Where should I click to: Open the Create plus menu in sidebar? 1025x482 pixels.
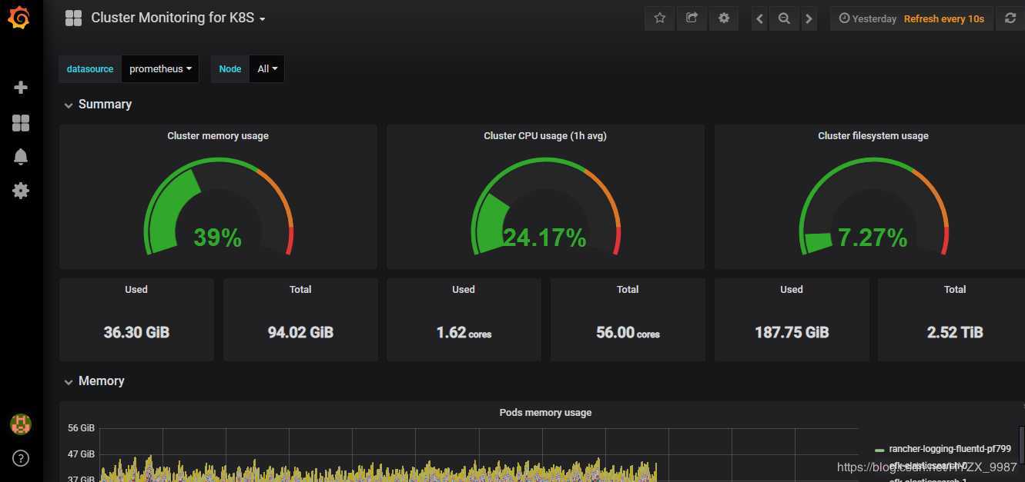(21, 88)
